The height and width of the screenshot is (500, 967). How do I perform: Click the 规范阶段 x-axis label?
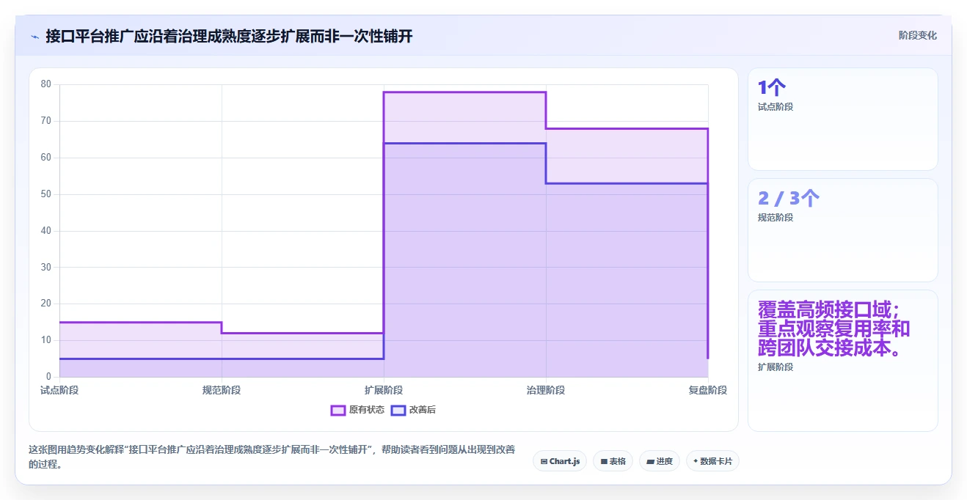[222, 390]
